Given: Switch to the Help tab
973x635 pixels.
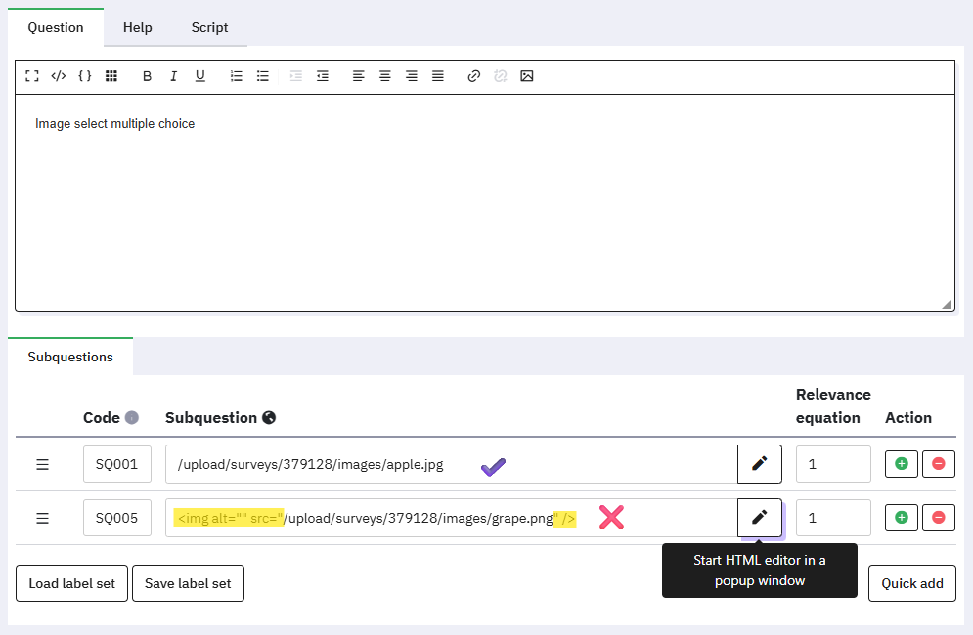Looking at the screenshot, I should 138,27.
